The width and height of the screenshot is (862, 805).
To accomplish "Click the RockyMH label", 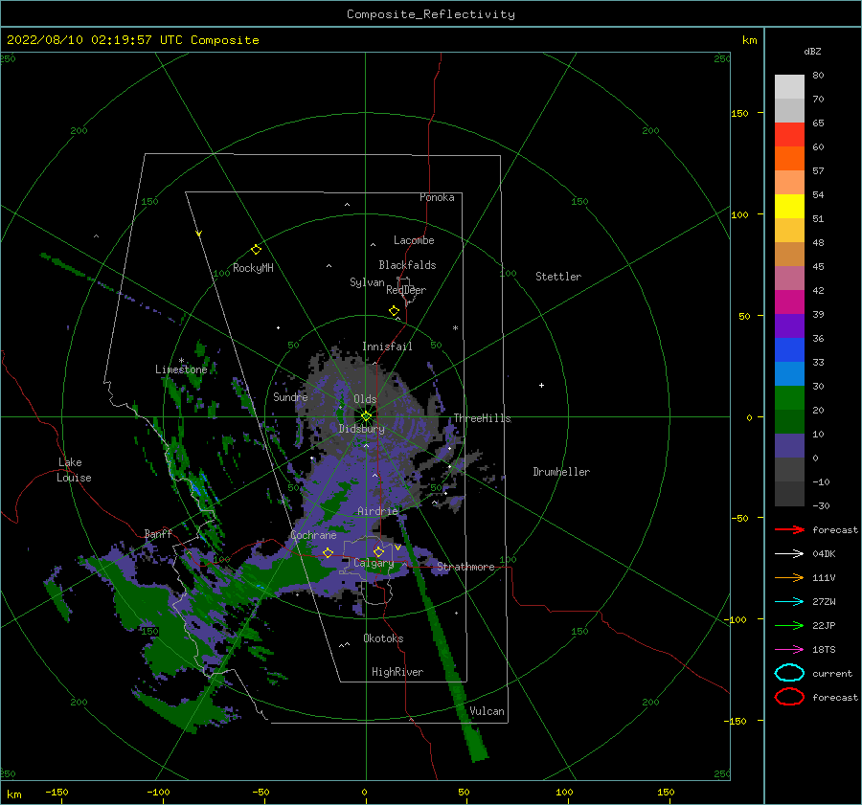I will coord(253,268).
